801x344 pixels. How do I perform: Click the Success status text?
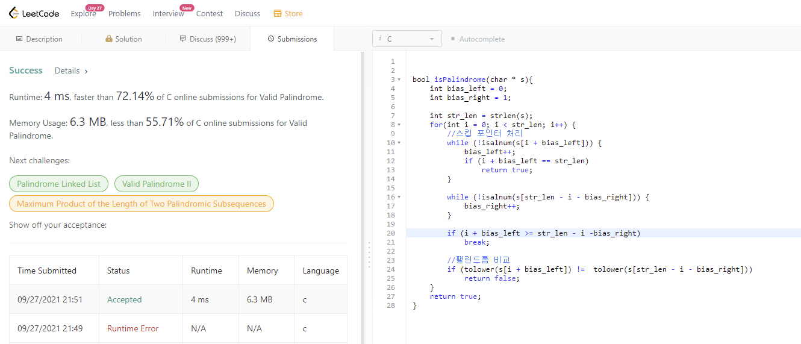click(x=26, y=70)
